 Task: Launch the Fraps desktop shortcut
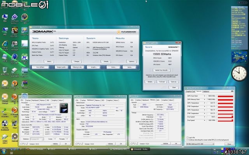pos(15,123)
